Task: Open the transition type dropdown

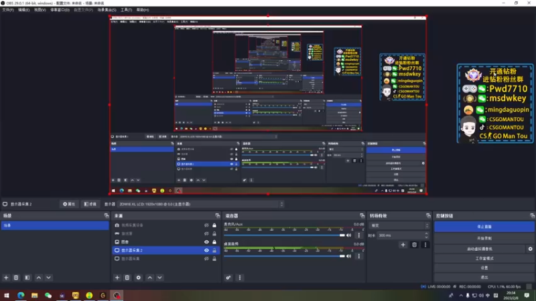Action: pyautogui.click(x=399, y=225)
